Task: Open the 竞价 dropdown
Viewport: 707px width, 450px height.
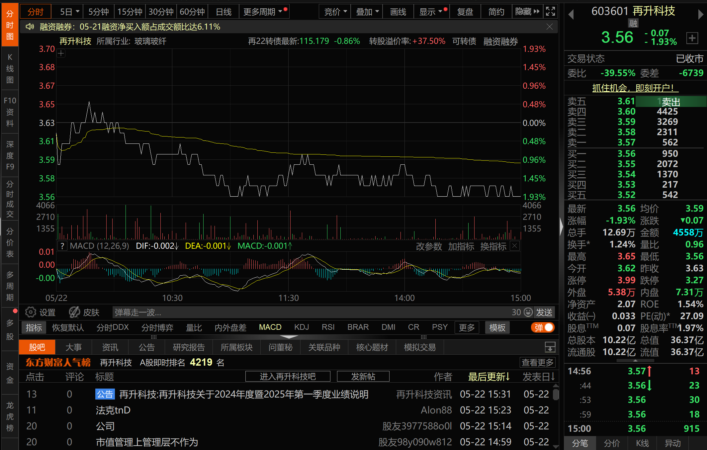Action: click(x=335, y=12)
